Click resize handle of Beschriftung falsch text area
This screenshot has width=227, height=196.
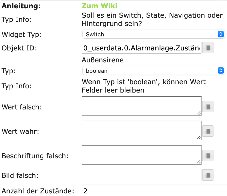coord(199,162)
